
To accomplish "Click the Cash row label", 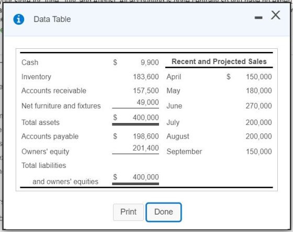I will point(30,62).
